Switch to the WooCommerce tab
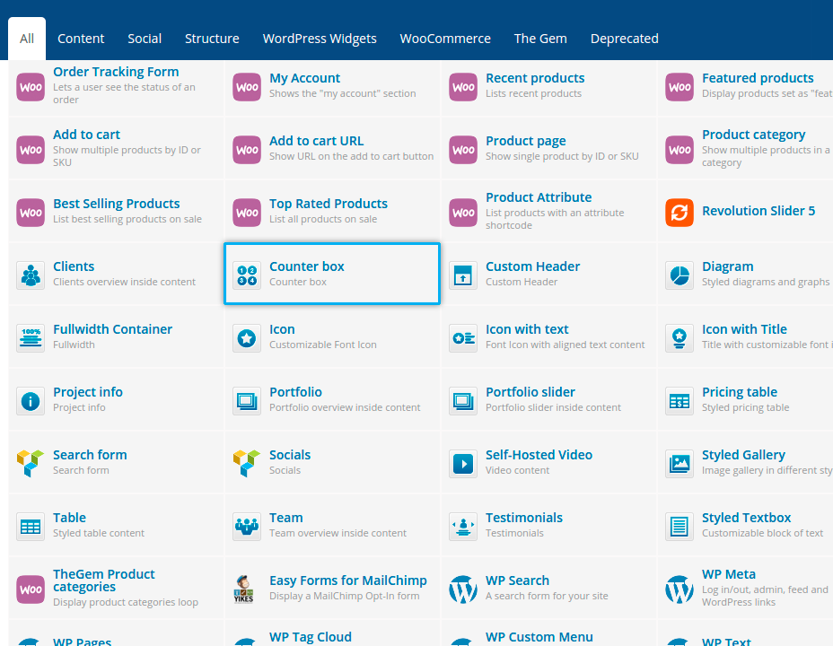The height and width of the screenshot is (646, 833). point(445,39)
